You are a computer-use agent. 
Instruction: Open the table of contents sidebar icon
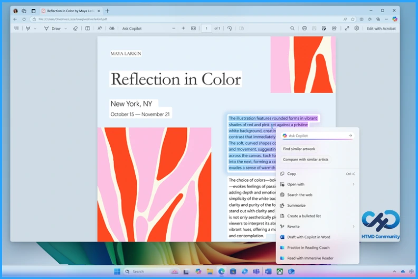16,29
